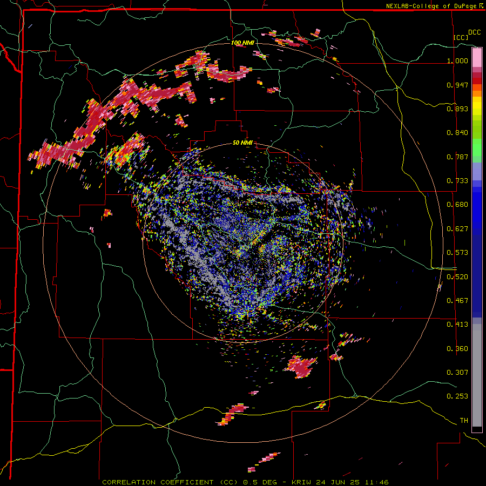Click the 0.627 color scale value
This screenshot has width=486, height=486.
457,229
